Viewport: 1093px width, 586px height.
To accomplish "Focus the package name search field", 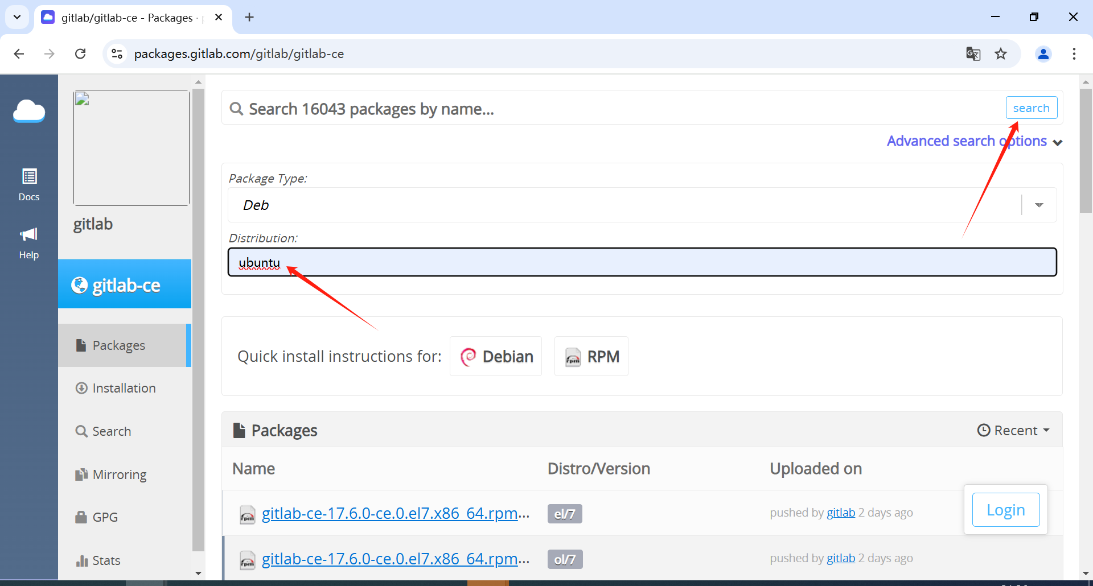I will [615, 108].
